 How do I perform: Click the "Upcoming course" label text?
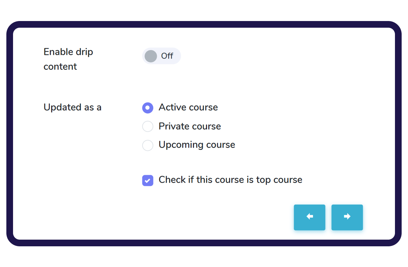tap(197, 145)
